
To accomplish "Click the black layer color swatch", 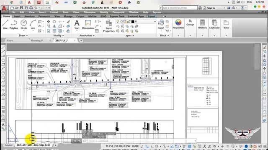I will point(133,21).
